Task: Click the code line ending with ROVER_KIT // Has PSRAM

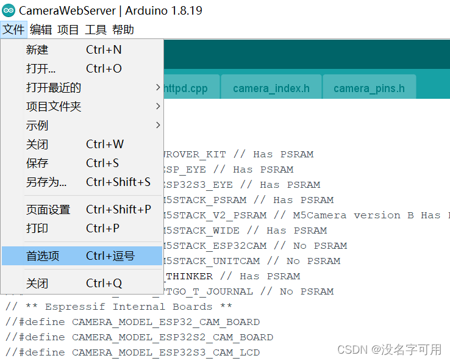Action: click(238, 154)
